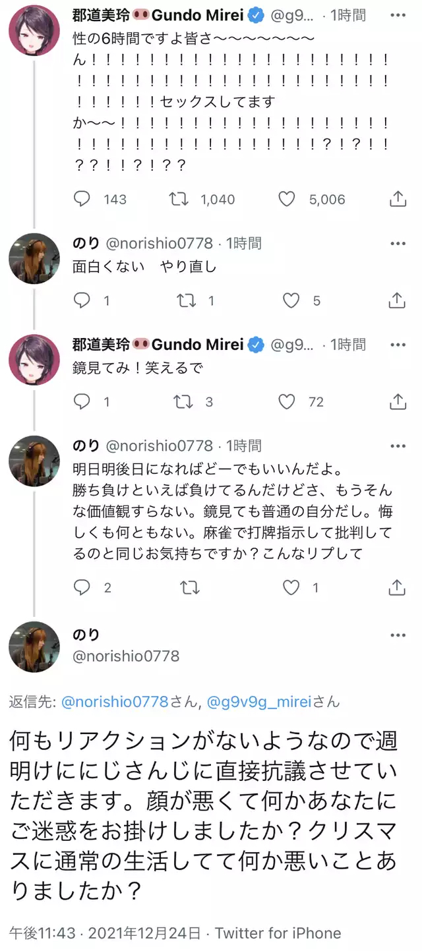Viewport: 422px width, 951px height.
Task: Reply to the tweet 面白くない やり直し
Action: (82, 301)
